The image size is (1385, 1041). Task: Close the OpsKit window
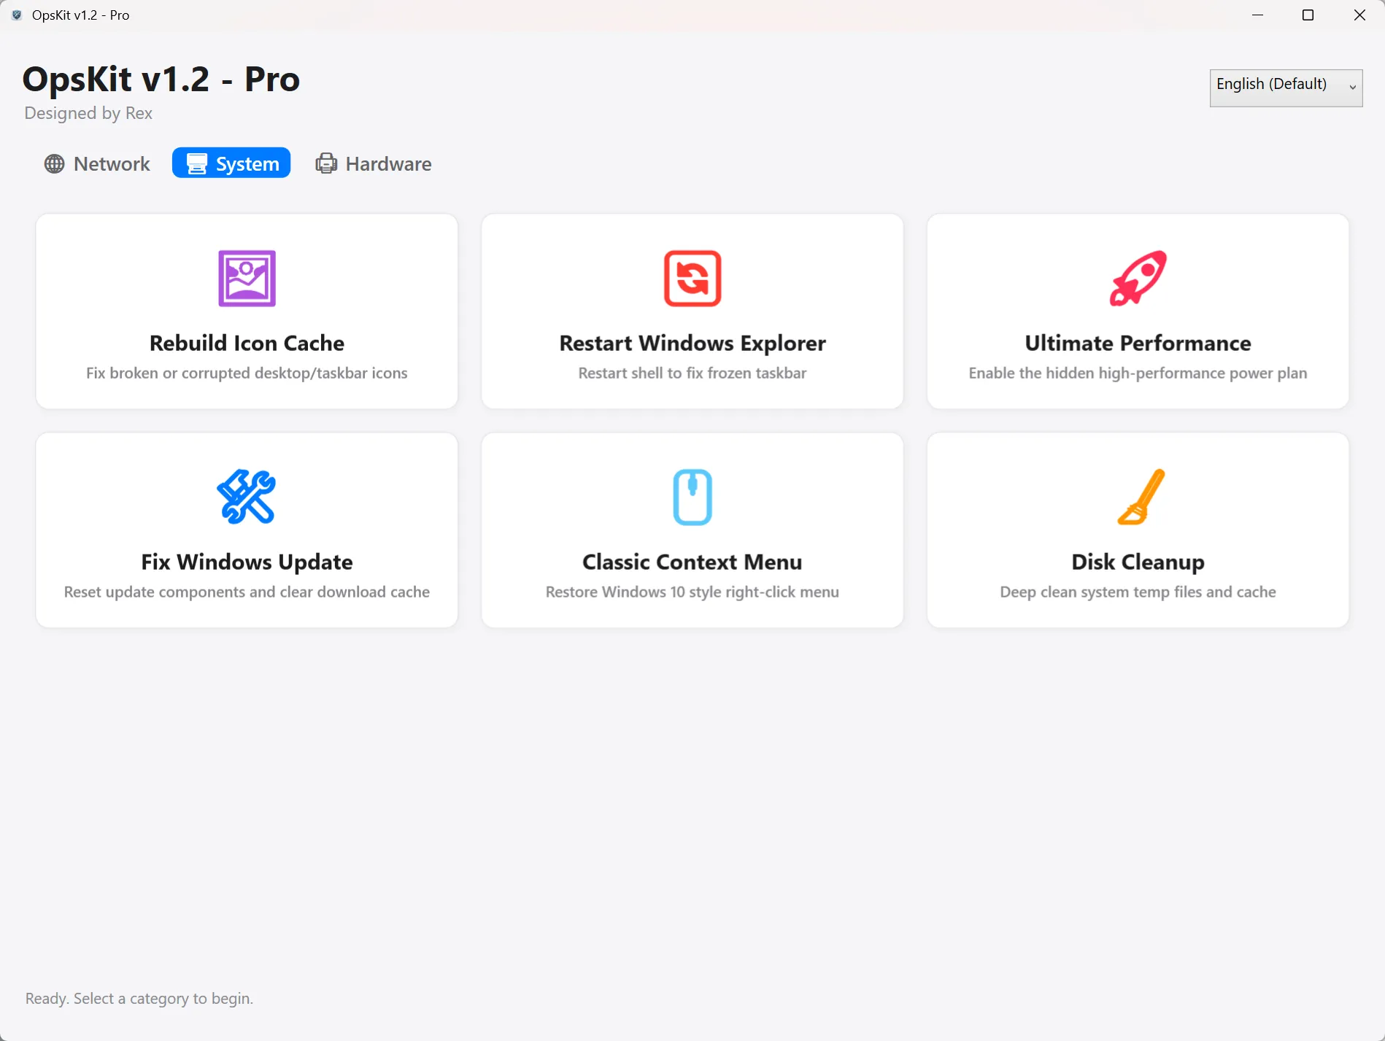[1359, 15]
